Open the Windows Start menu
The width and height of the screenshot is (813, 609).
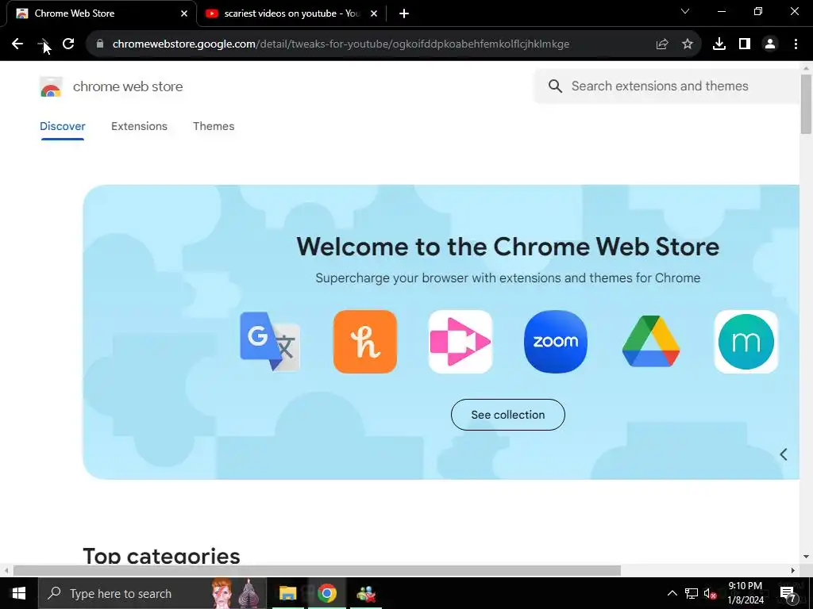pos(19,593)
